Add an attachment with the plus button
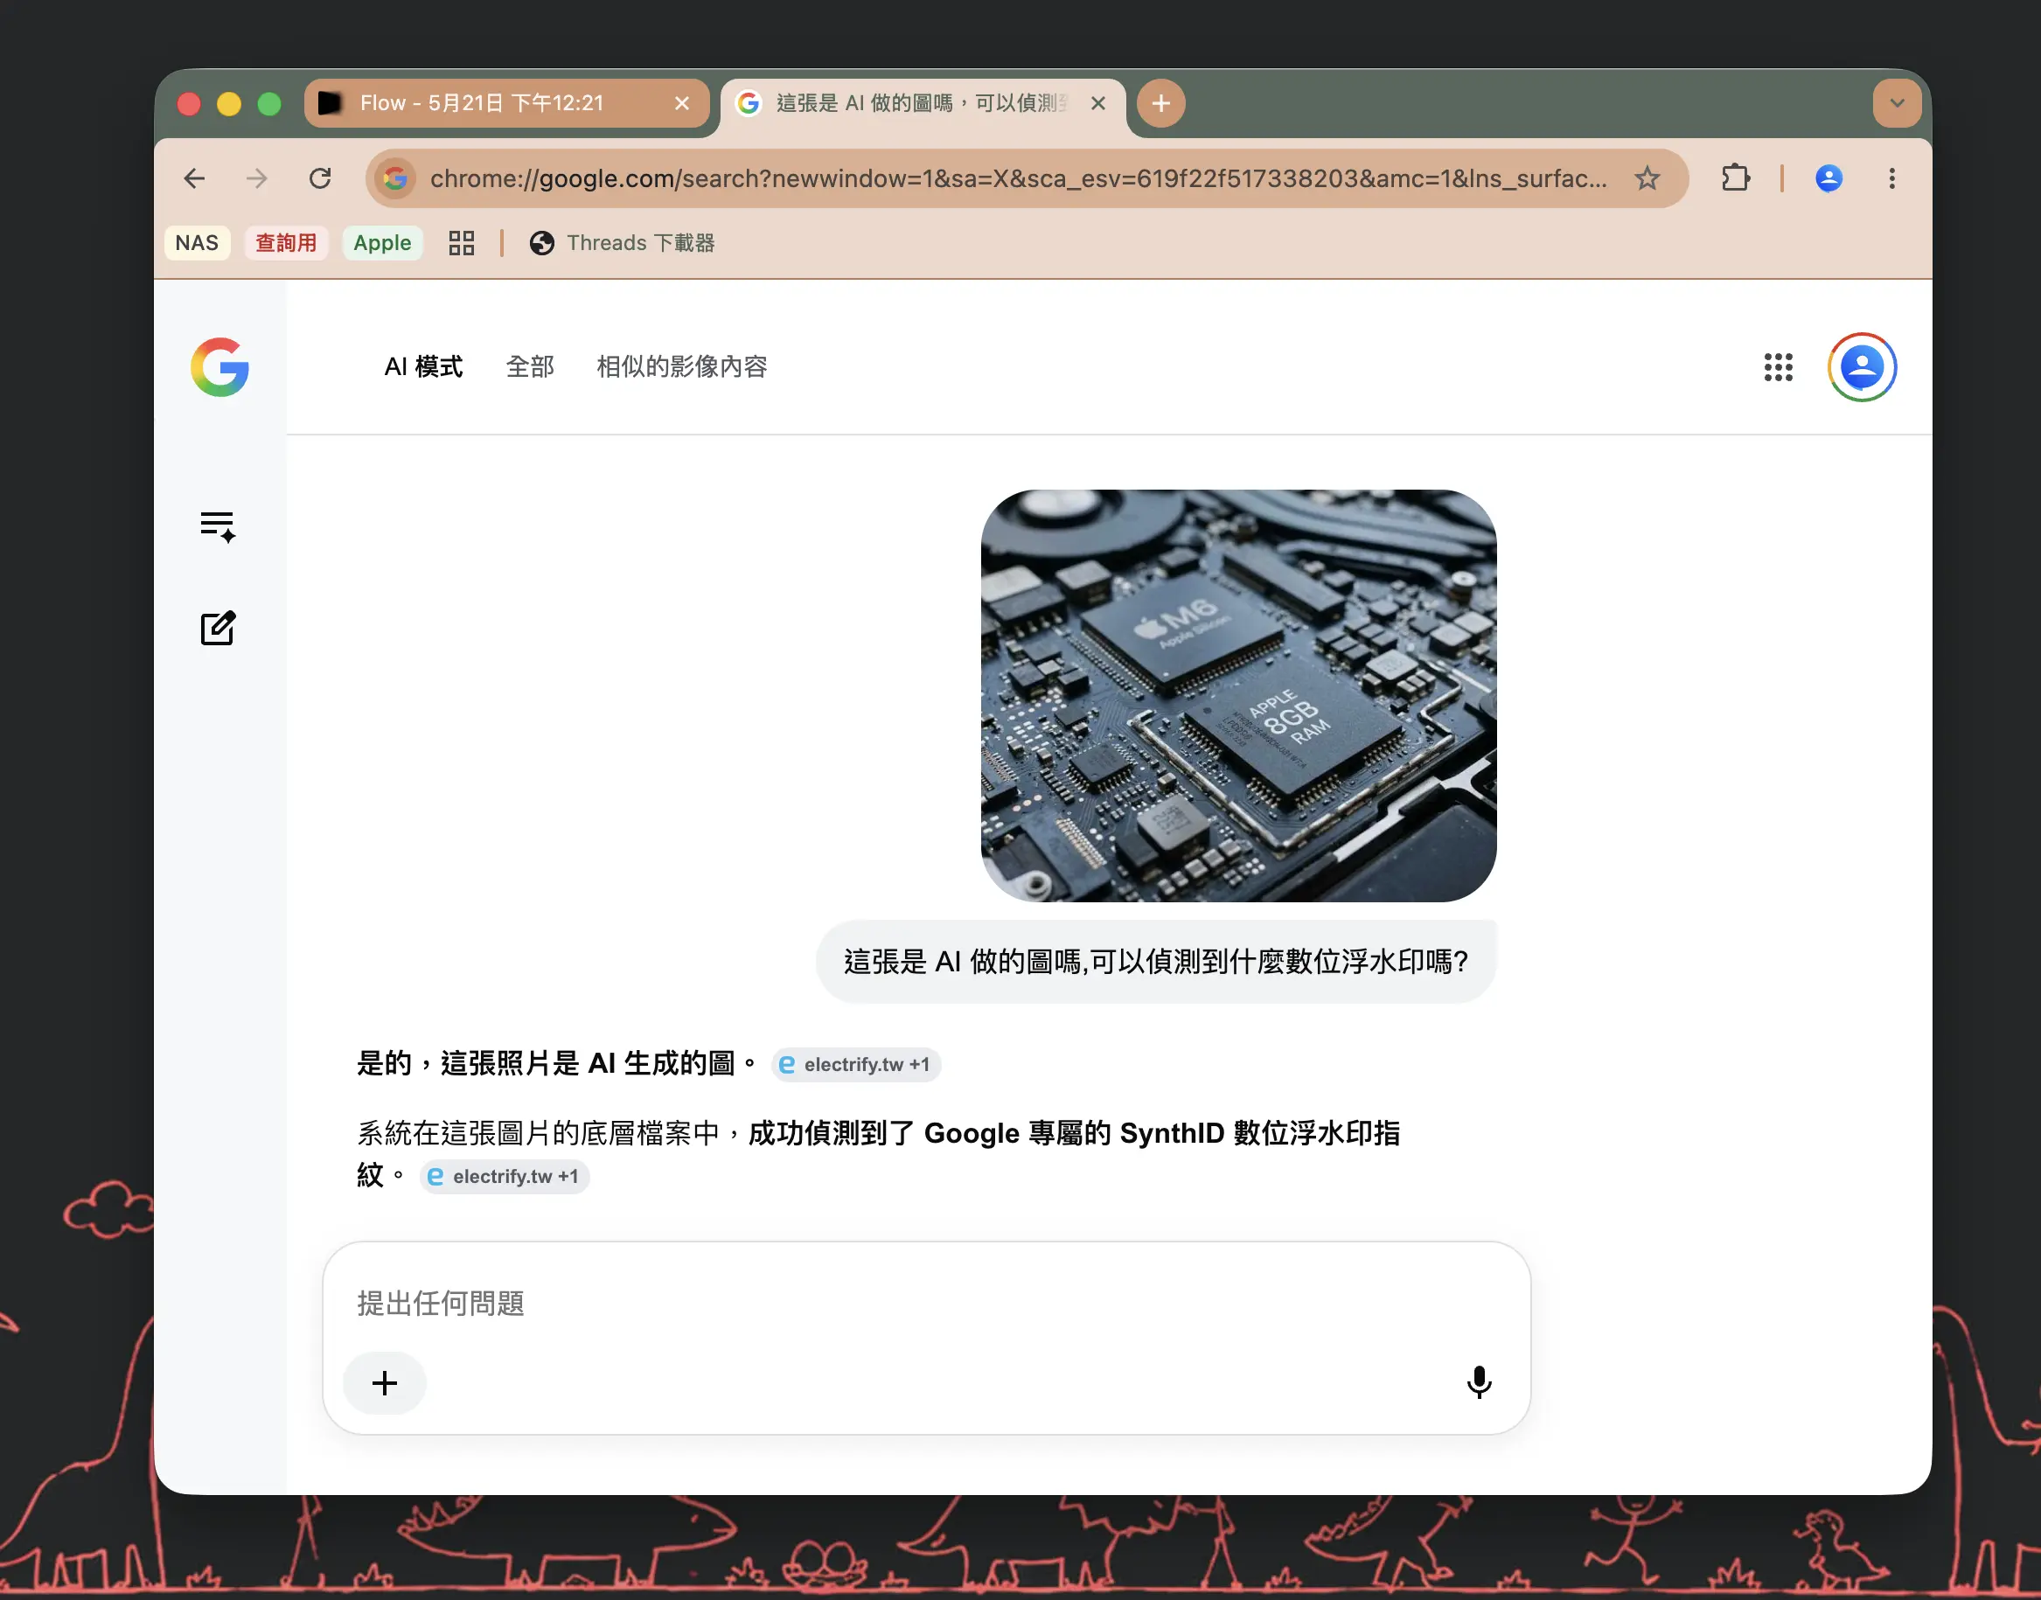This screenshot has height=1600, width=2041. tap(385, 1382)
